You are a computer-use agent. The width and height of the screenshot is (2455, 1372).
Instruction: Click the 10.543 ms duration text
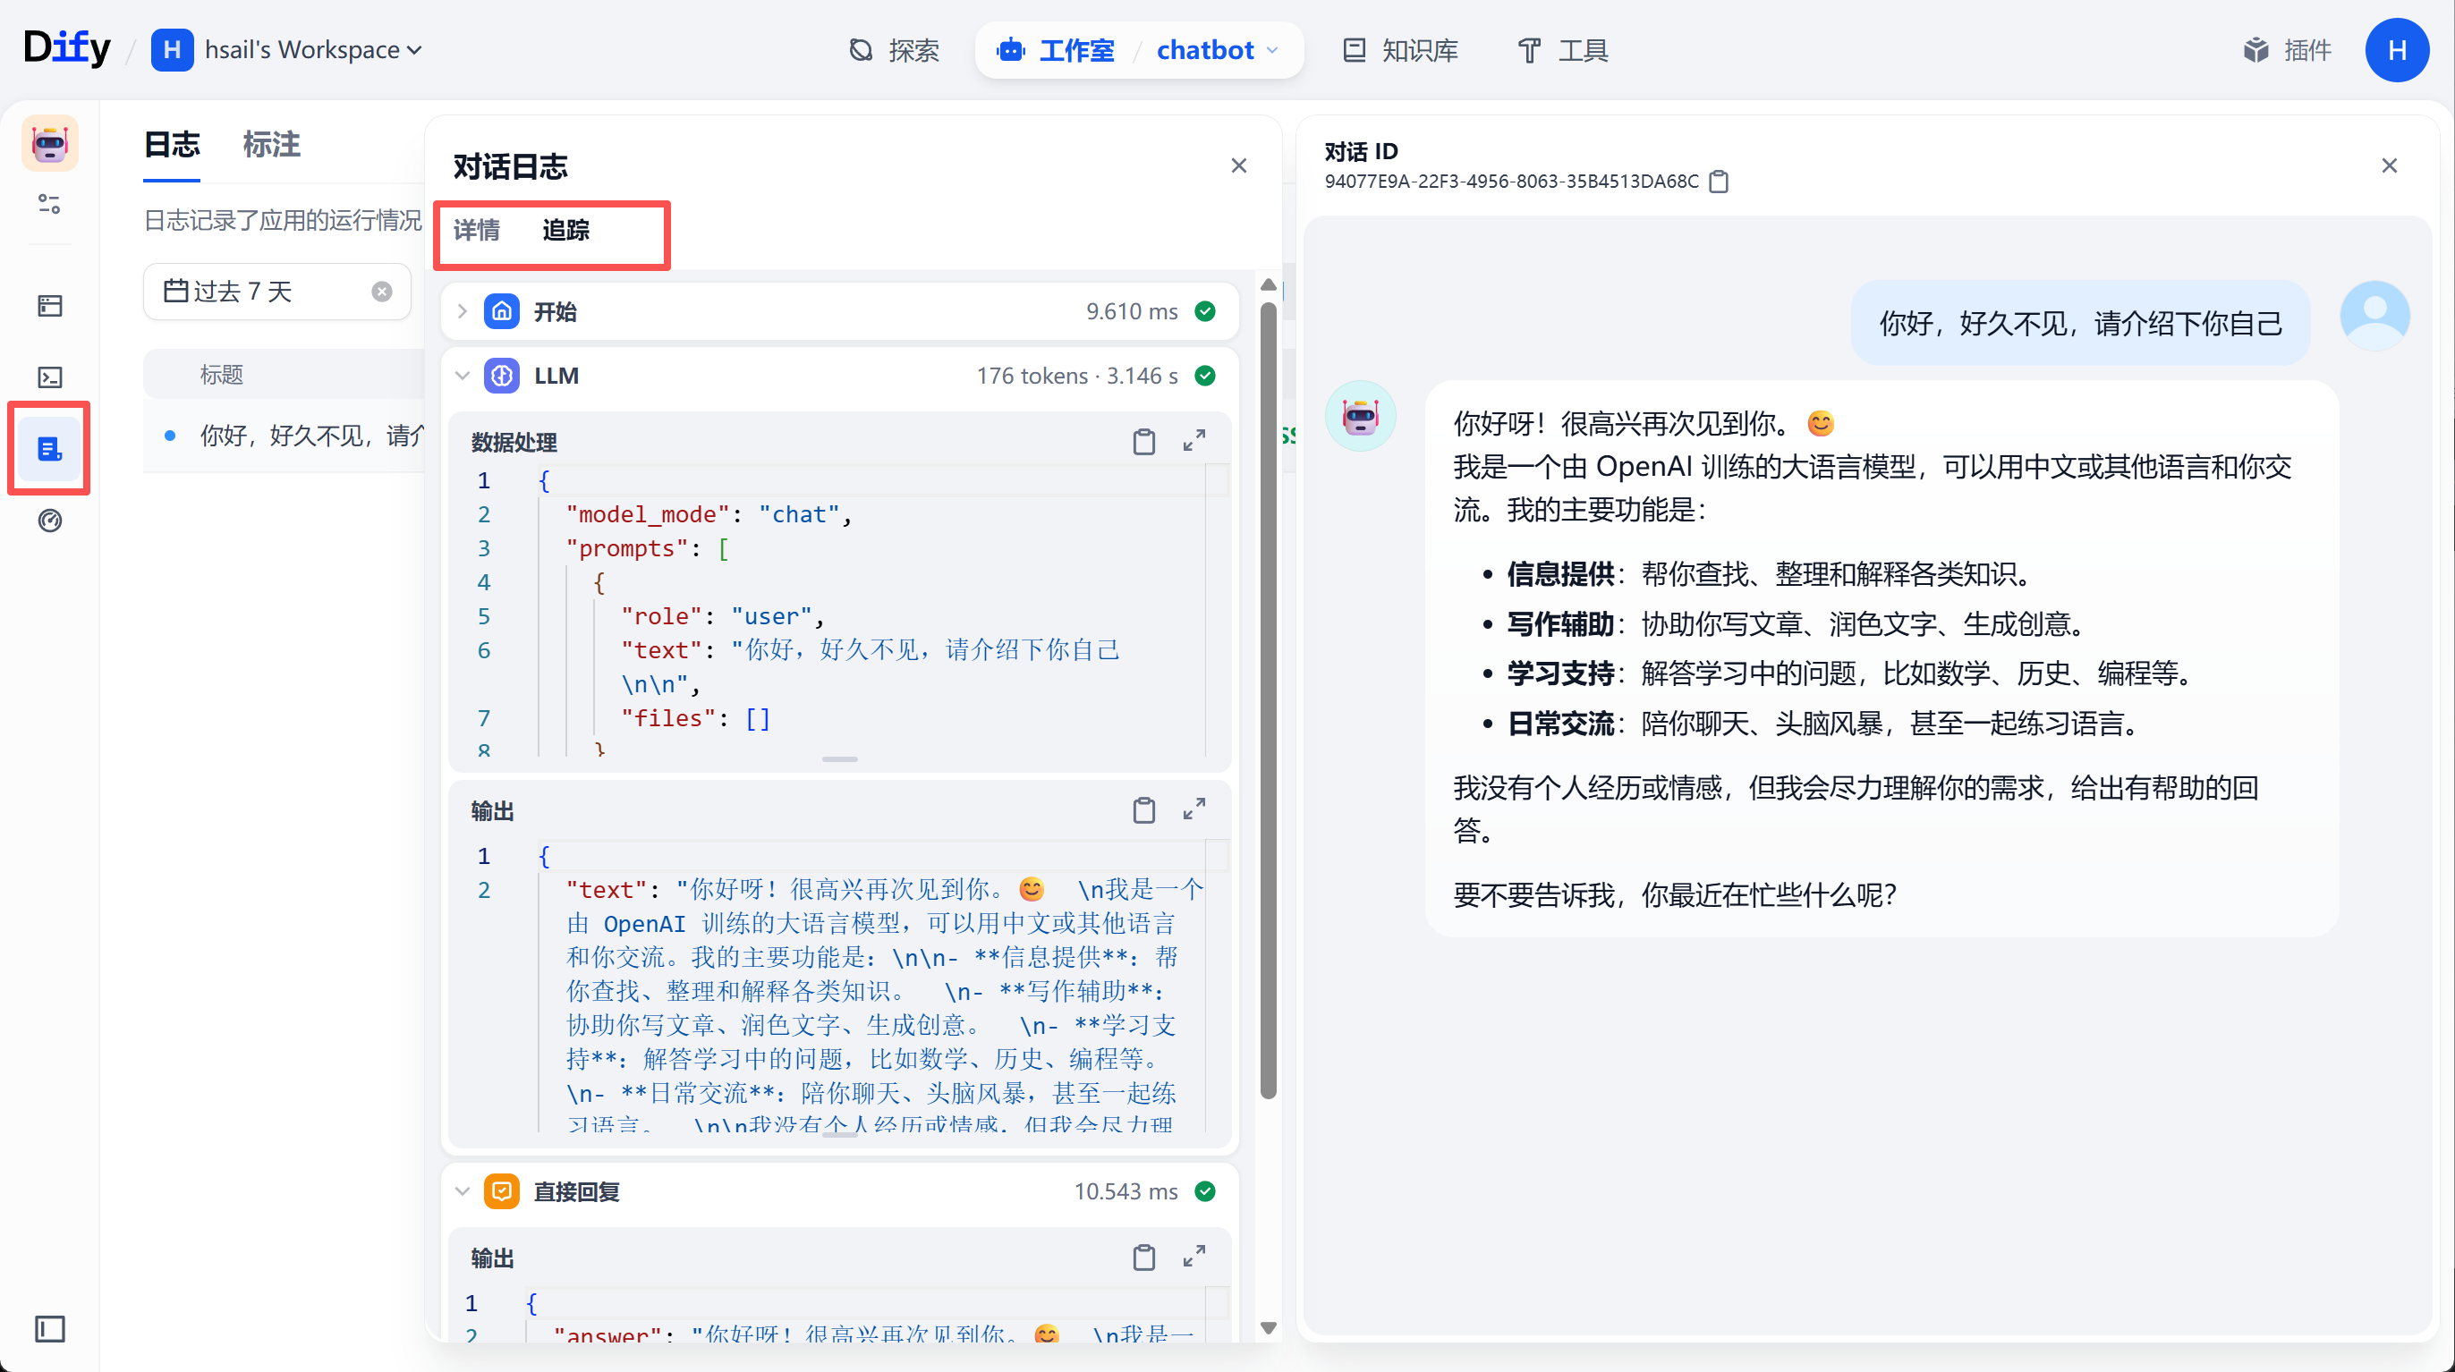[1126, 1191]
